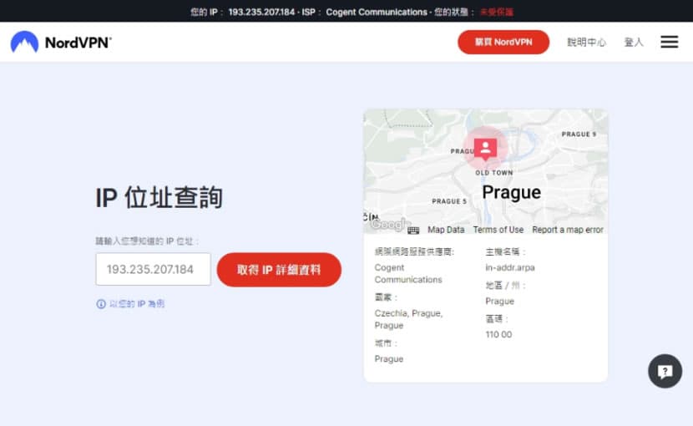Click the 以您的 IP 為例 link
This screenshot has width=693, height=426.
pyautogui.click(x=137, y=304)
